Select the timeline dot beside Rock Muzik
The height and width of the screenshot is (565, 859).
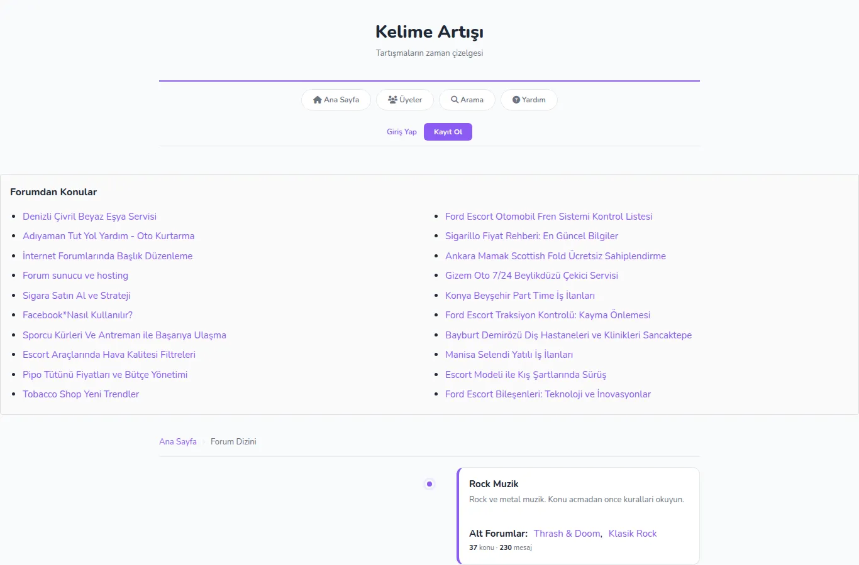coord(429,484)
